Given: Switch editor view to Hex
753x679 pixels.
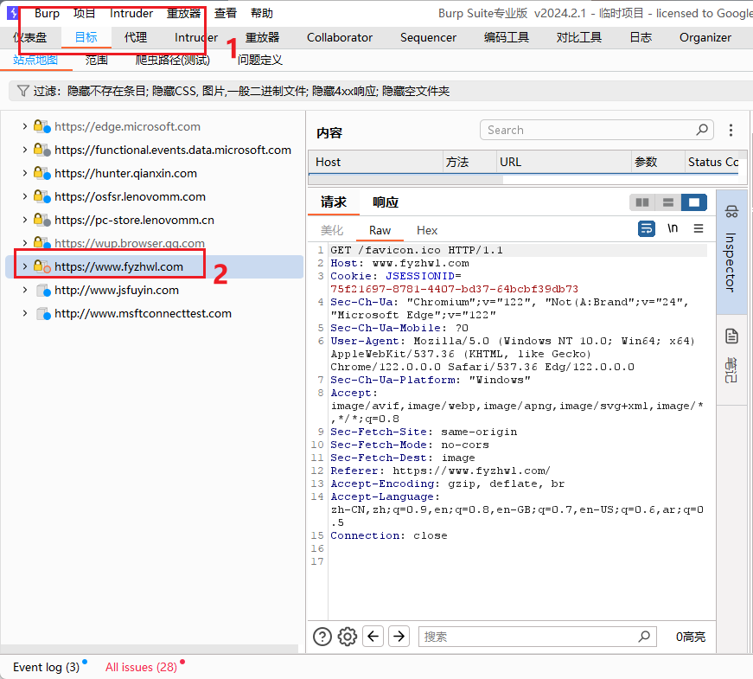Looking at the screenshot, I should [427, 231].
